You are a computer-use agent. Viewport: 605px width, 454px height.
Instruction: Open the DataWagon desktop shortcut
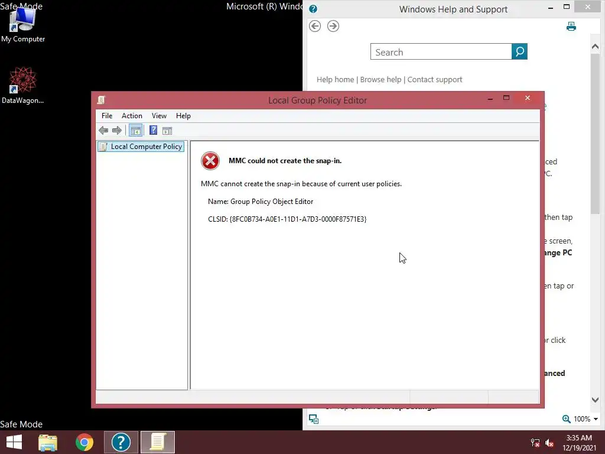(23, 85)
